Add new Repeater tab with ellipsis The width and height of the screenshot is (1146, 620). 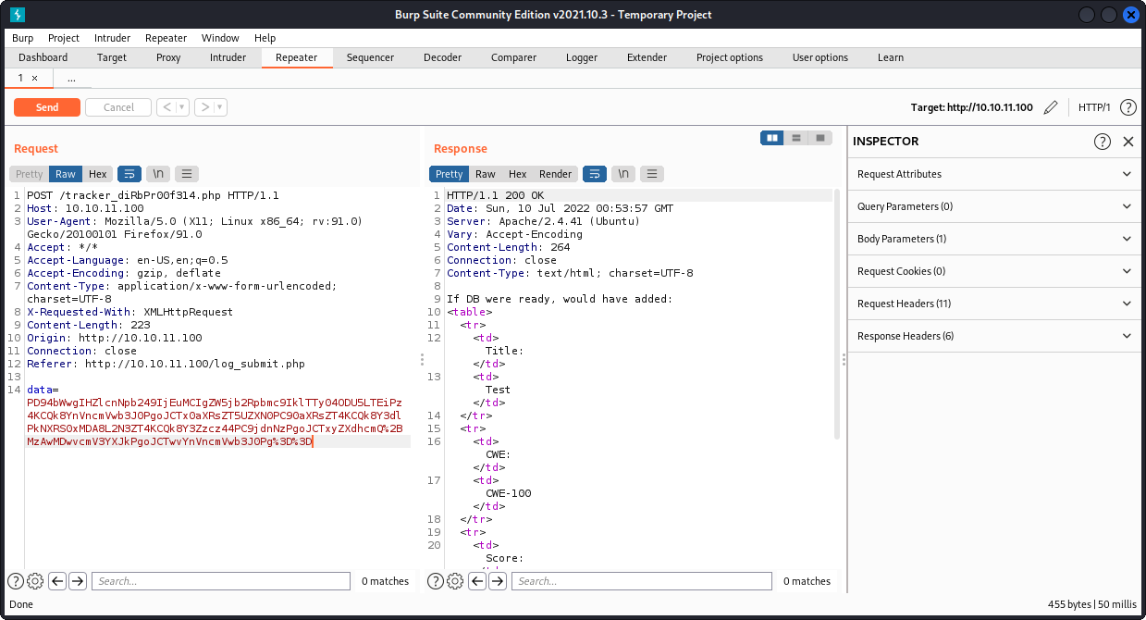click(x=71, y=79)
